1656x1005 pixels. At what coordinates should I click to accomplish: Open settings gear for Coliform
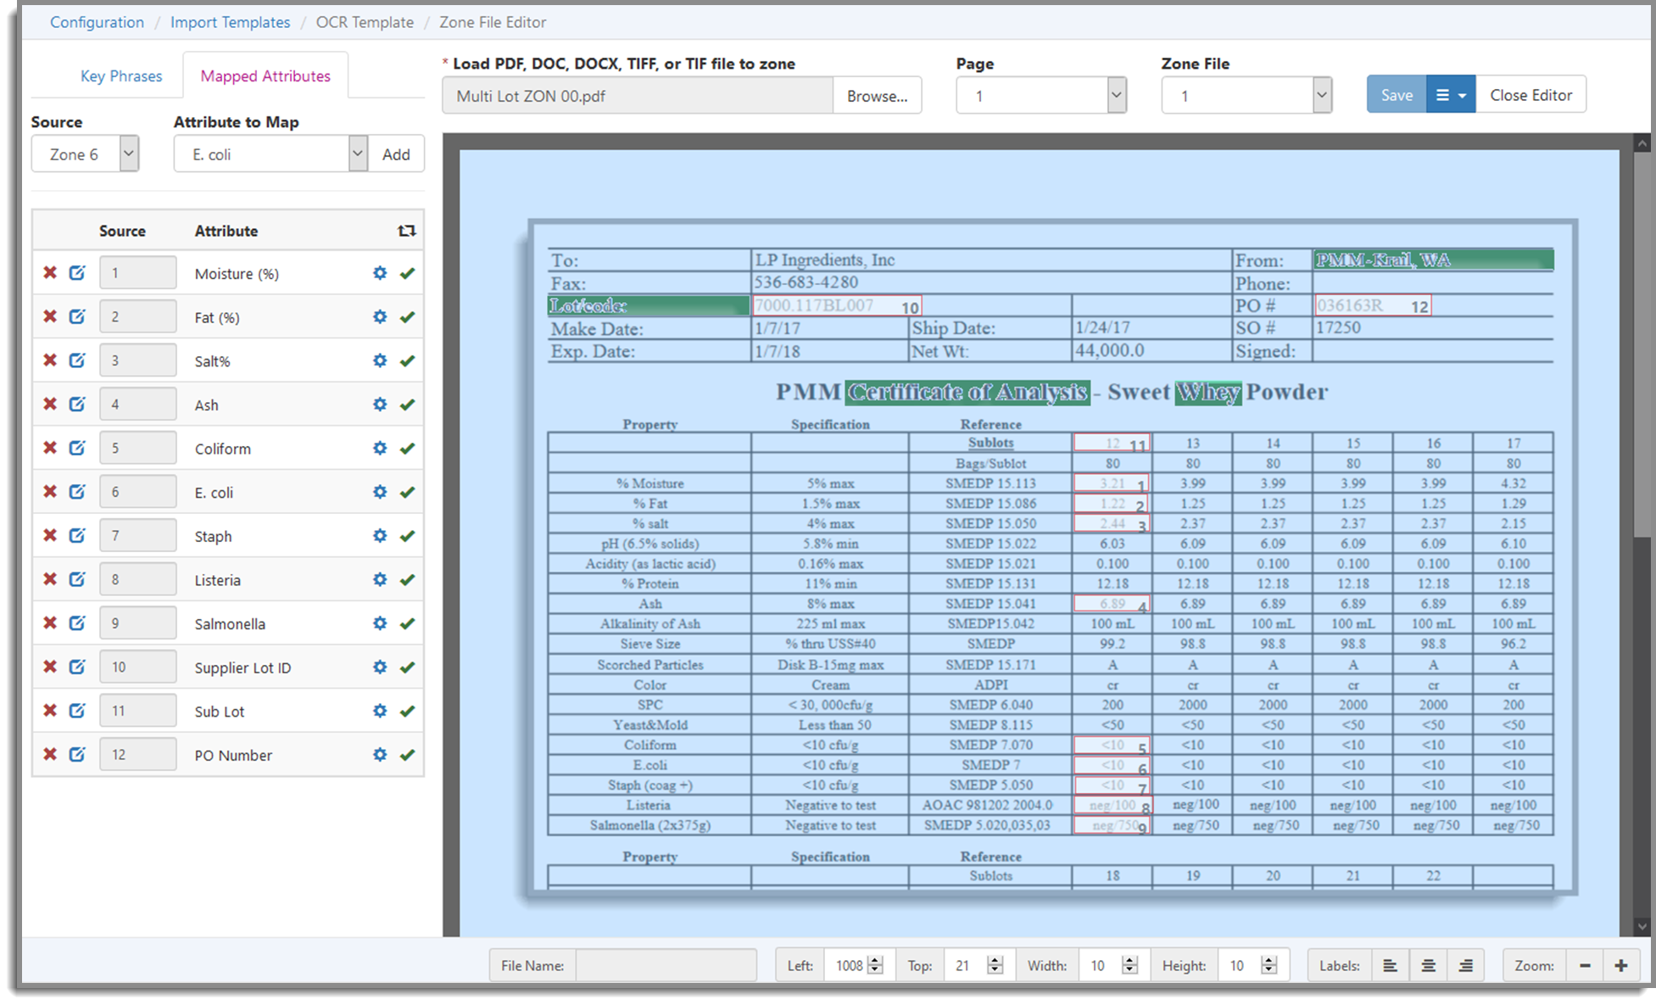coord(380,448)
